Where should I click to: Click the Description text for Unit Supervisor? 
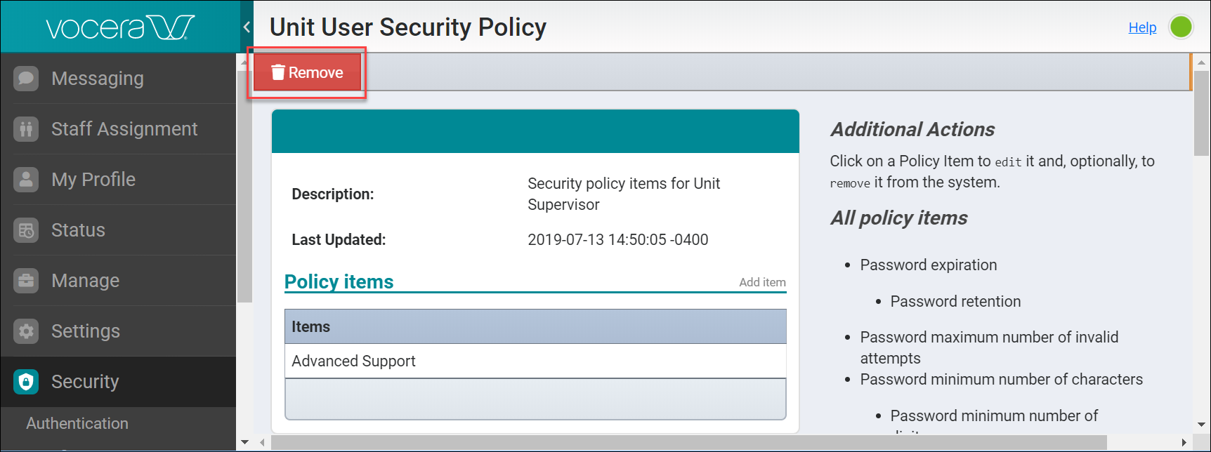(624, 194)
